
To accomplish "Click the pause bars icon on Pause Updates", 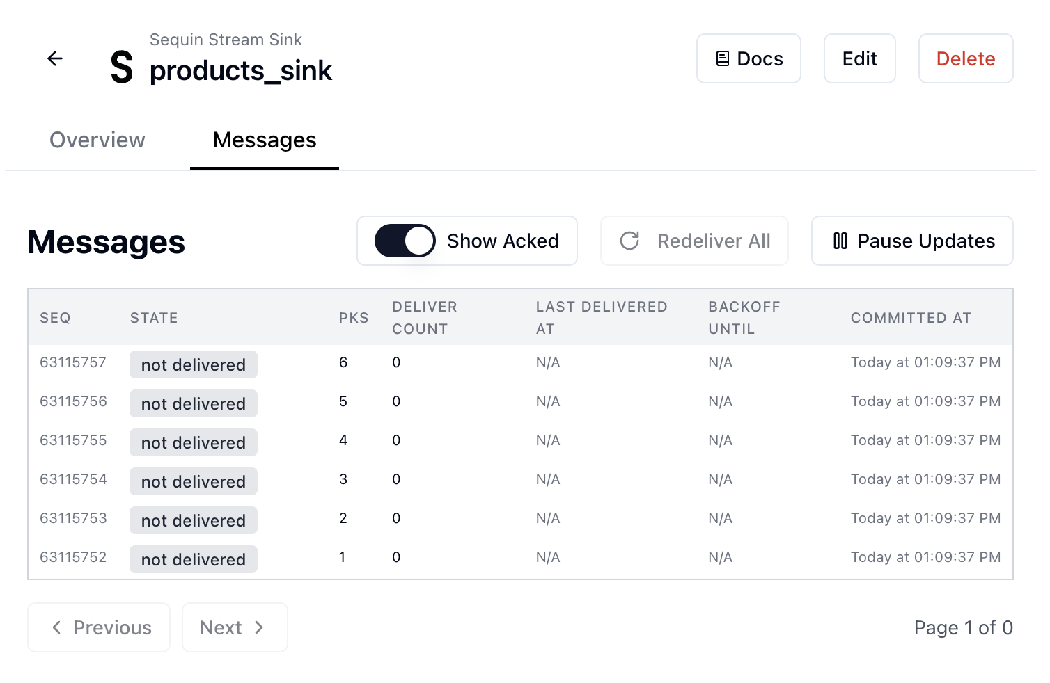I will tap(839, 241).
